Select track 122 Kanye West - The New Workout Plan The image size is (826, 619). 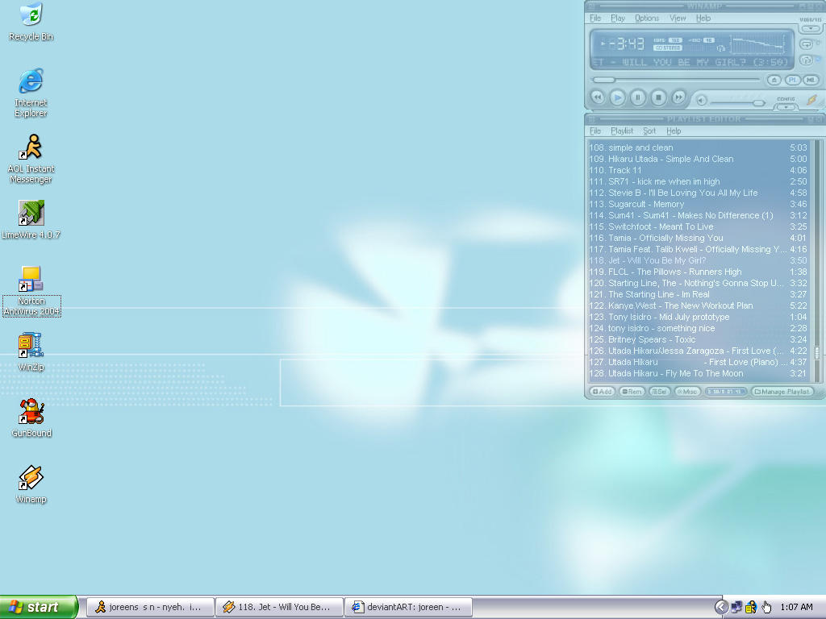click(x=698, y=305)
